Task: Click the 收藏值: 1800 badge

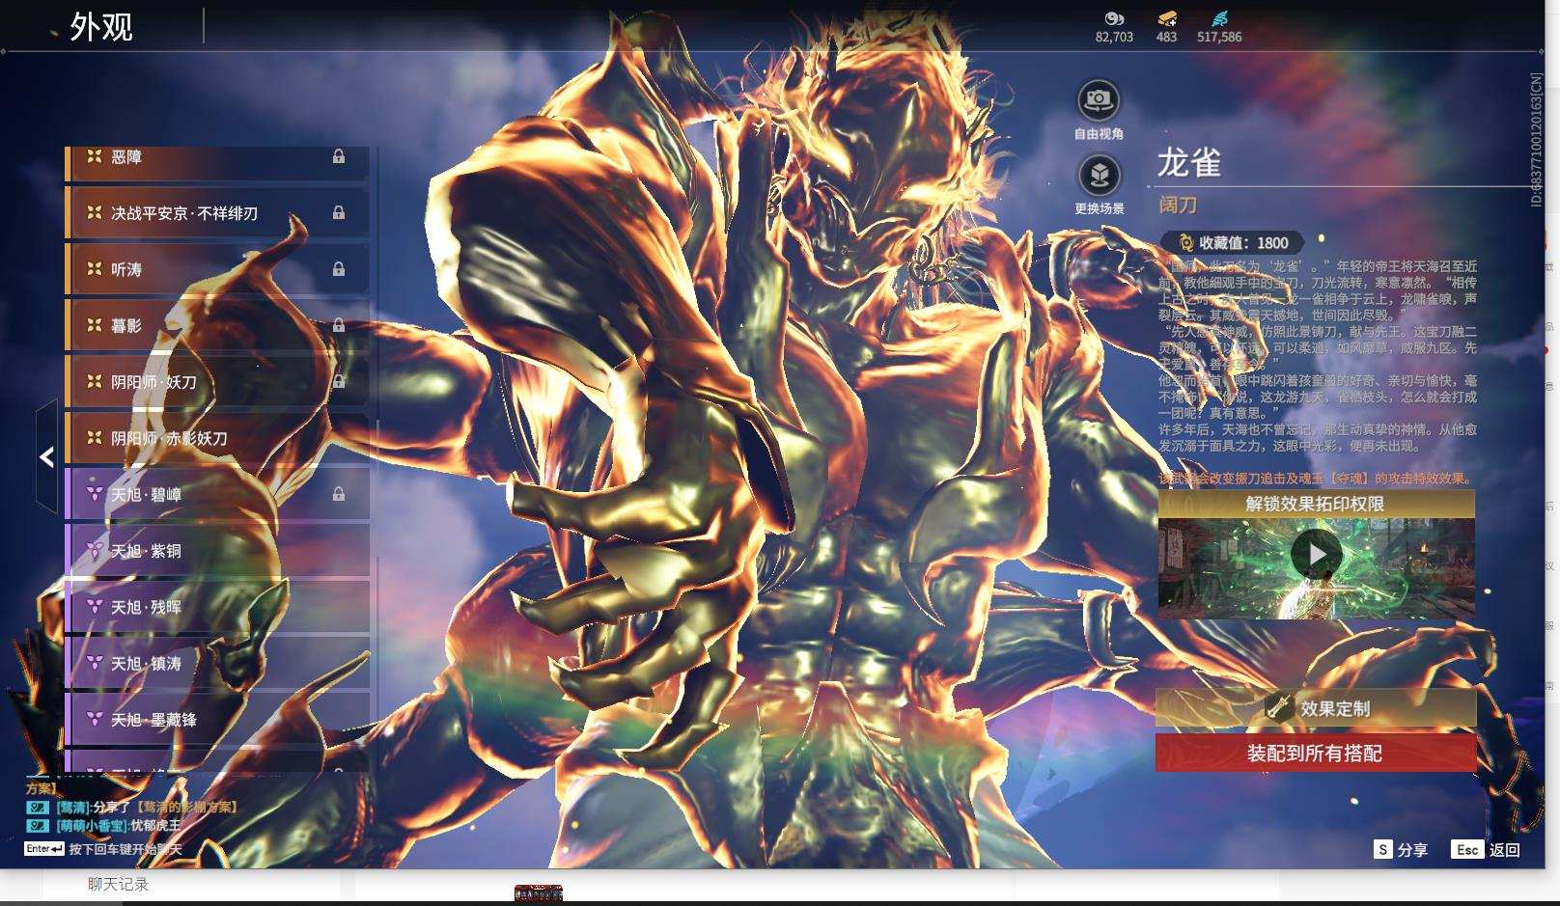Action: pos(1233,243)
